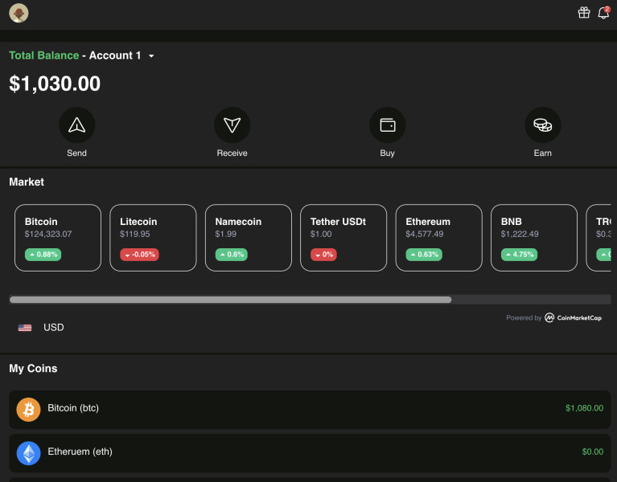617x482 pixels.
Task: Click the Total Balance label
Action: (x=44, y=55)
